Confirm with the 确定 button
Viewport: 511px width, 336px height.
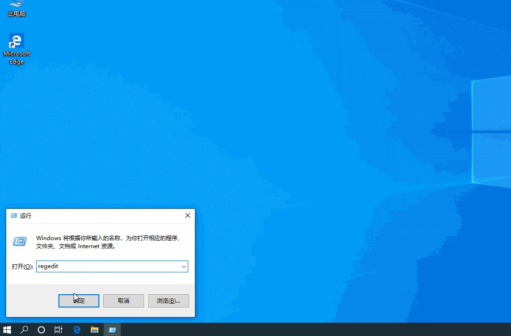pyautogui.click(x=79, y=300)
